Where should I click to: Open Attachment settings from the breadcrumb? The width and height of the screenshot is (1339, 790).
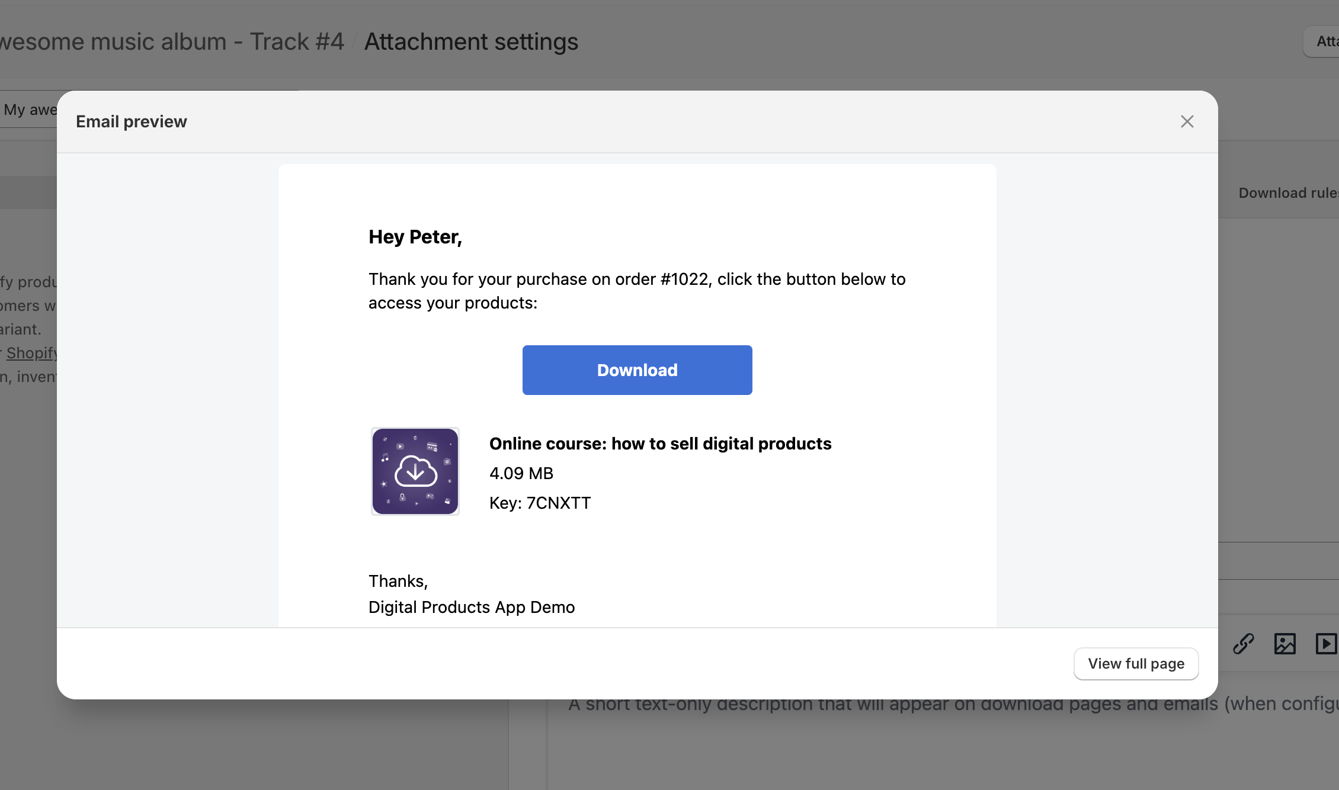(x=470, y=41)
